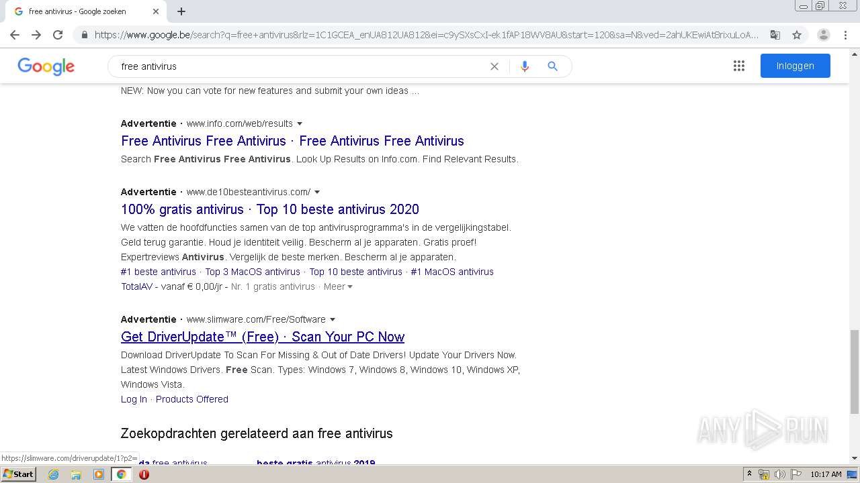
Task: Open the Windows Start menu
Action: pyautogui.click(x=18, y=474)
